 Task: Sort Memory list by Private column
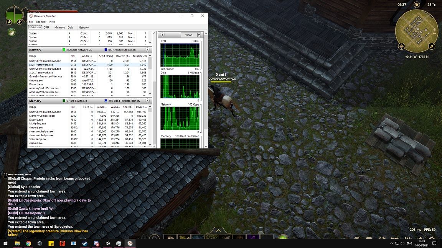click(141, 107)
